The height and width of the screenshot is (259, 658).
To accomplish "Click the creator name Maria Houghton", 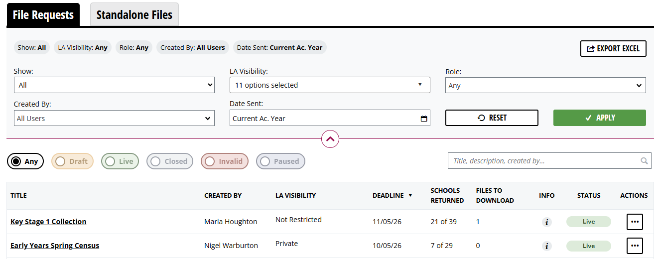I will click(231, 222).
